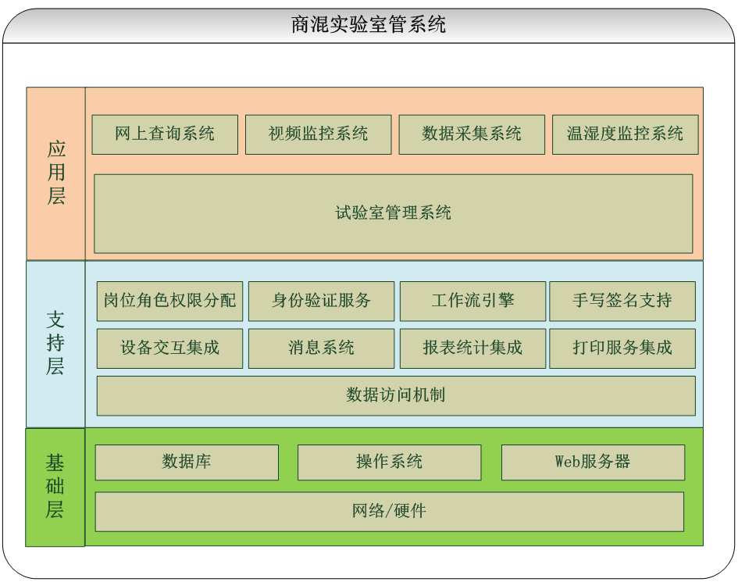Click the 网上查询系统 box

(x=164, y=134)
